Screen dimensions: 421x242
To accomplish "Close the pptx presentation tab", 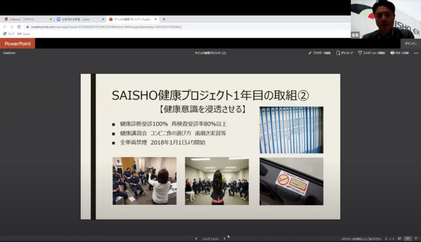I will (155, 19).
